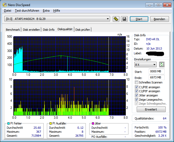The height and width of the screenshot is (142, 174).
Task: Switch to the Disk prüfen tab
Action: point(83,30)
